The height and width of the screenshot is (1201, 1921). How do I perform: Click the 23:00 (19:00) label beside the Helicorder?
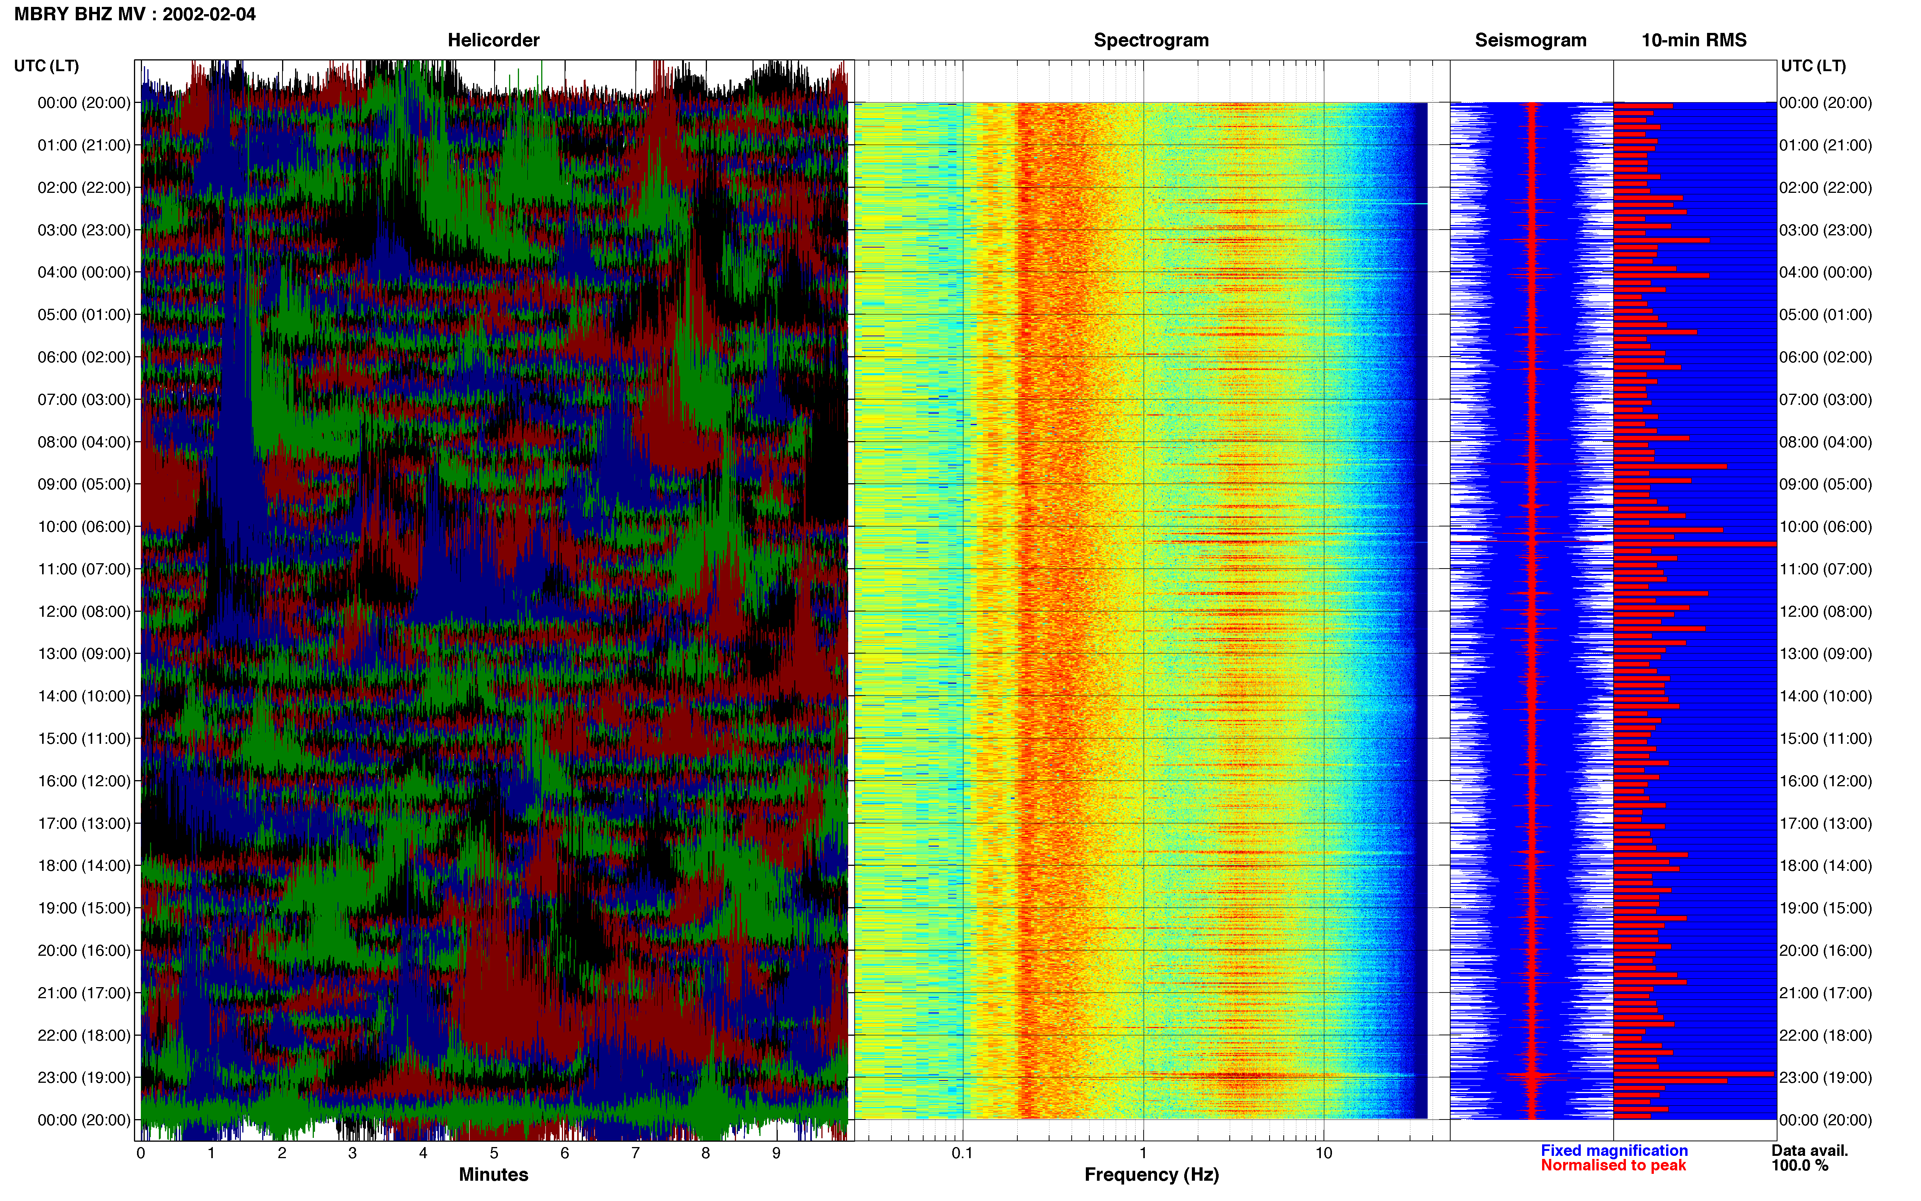pyautogui.click(x=84, y=1078)
